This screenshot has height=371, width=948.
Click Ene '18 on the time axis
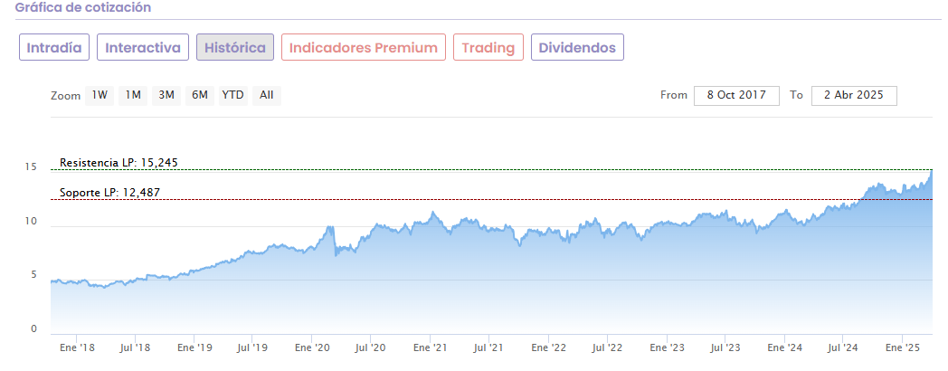tap(79, 347)
